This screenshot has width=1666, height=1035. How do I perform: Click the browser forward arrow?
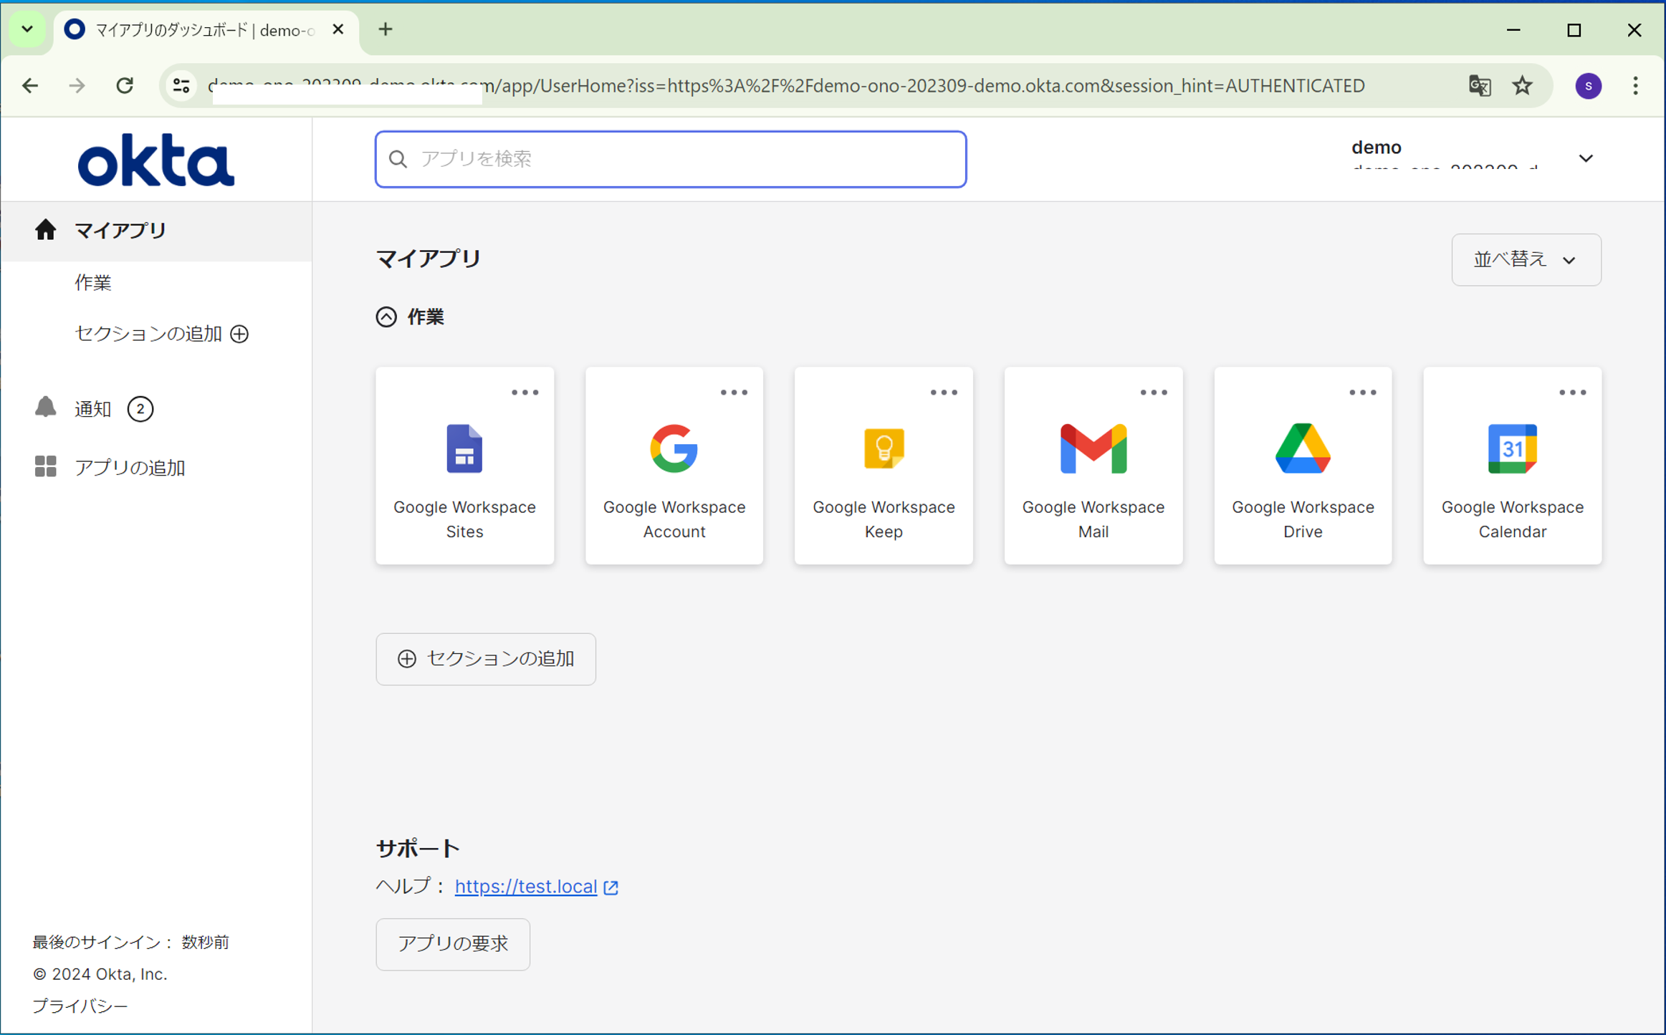pyautogui.click(x=77, y=86)
